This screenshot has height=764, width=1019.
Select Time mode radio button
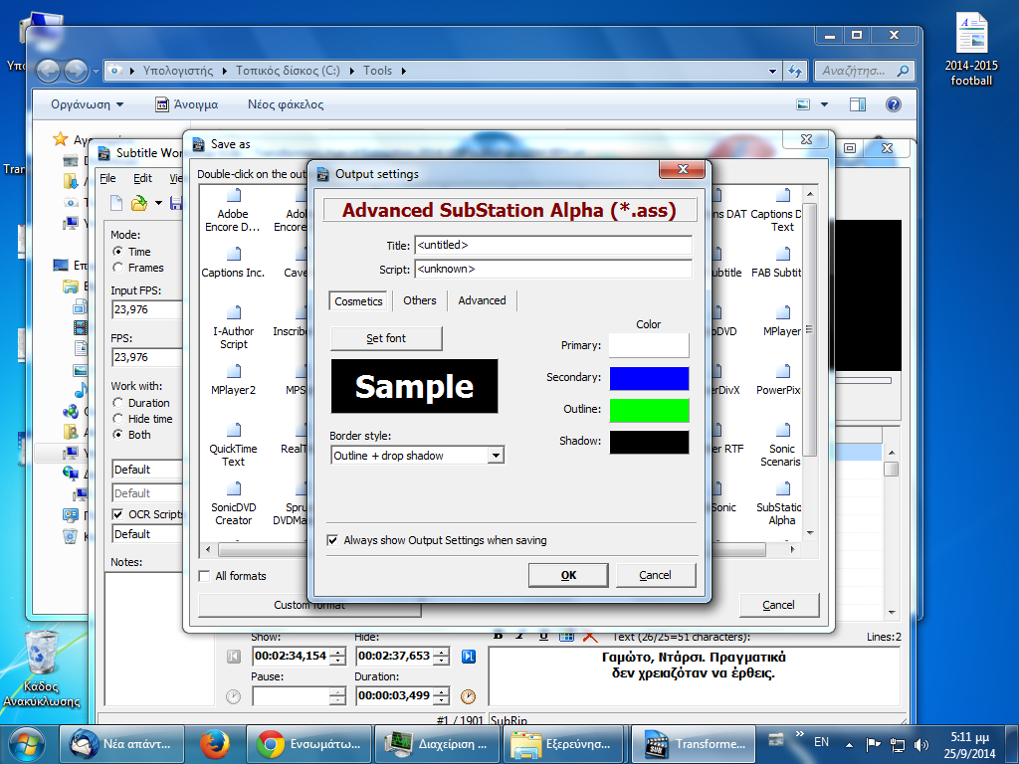click(117, 252)
